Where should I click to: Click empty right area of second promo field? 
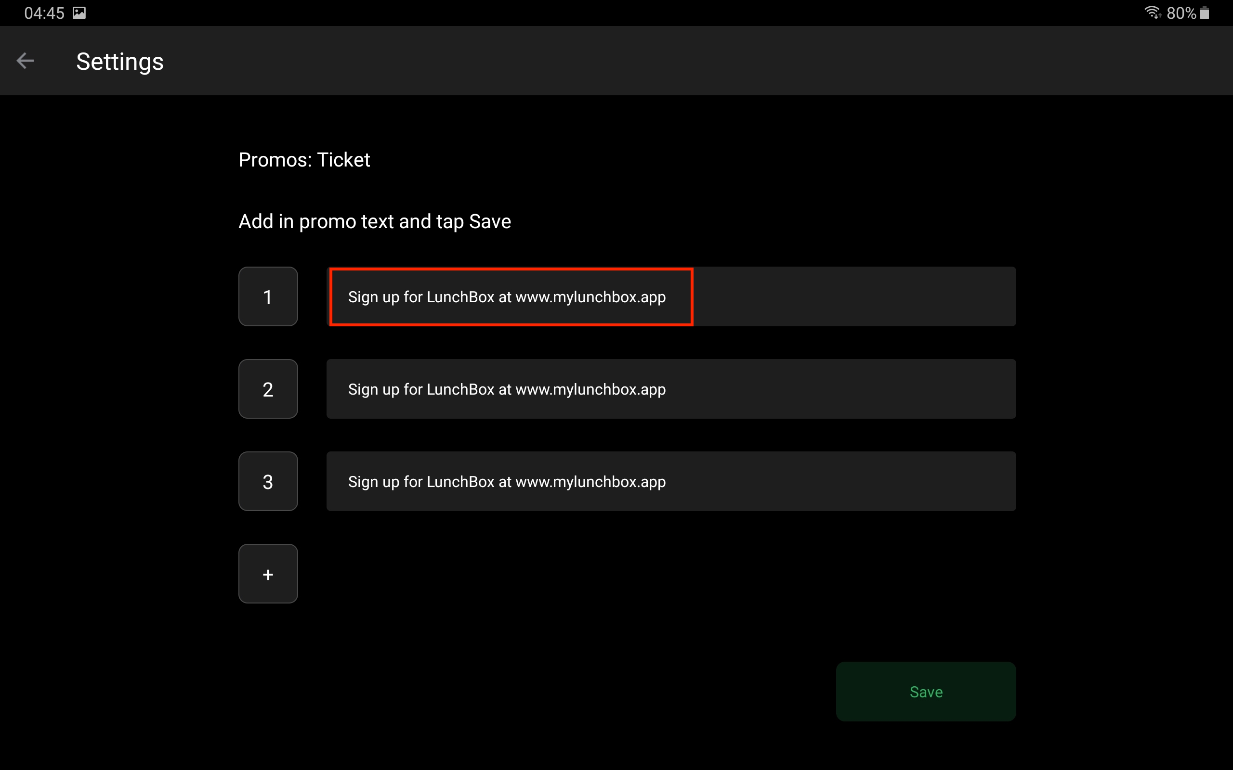coord(840,389)
